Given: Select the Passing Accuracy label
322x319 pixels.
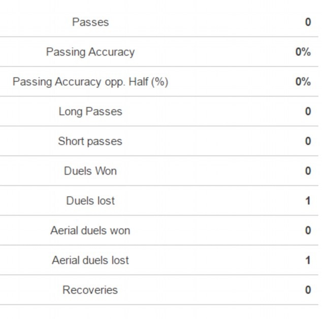Looking at the screenshot, I should (90, 52).
